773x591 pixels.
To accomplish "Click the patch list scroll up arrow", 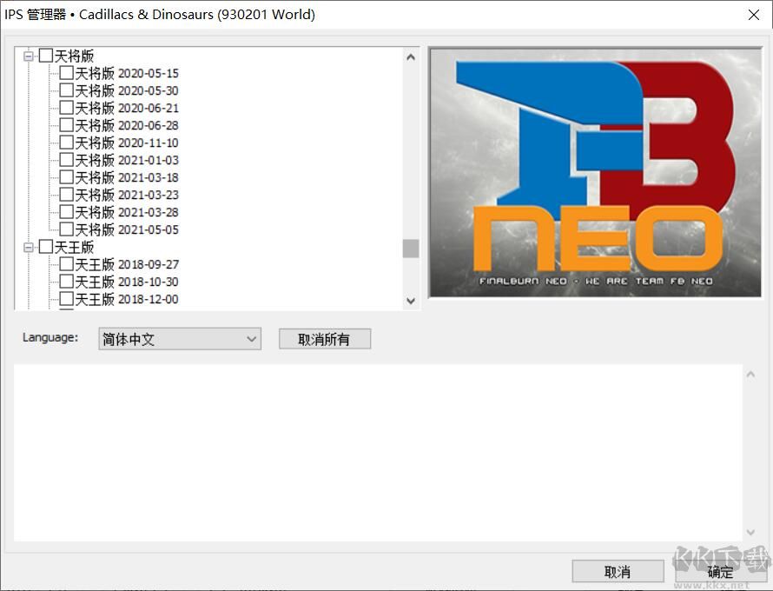I will [x=411, y=57].
